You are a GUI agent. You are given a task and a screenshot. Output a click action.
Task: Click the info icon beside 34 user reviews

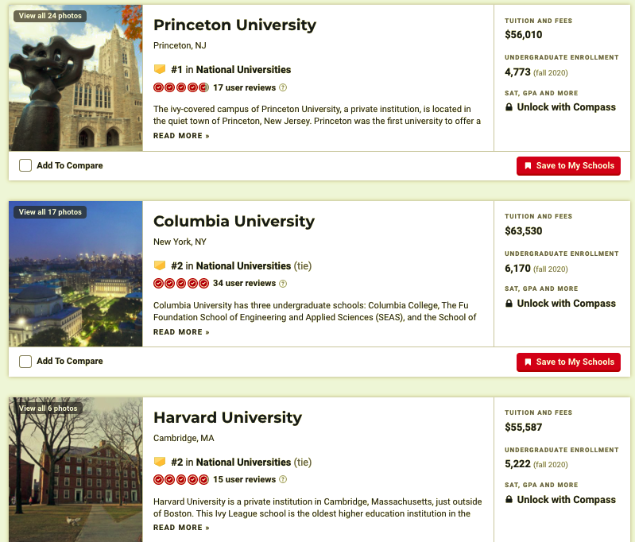pos(283,284)
